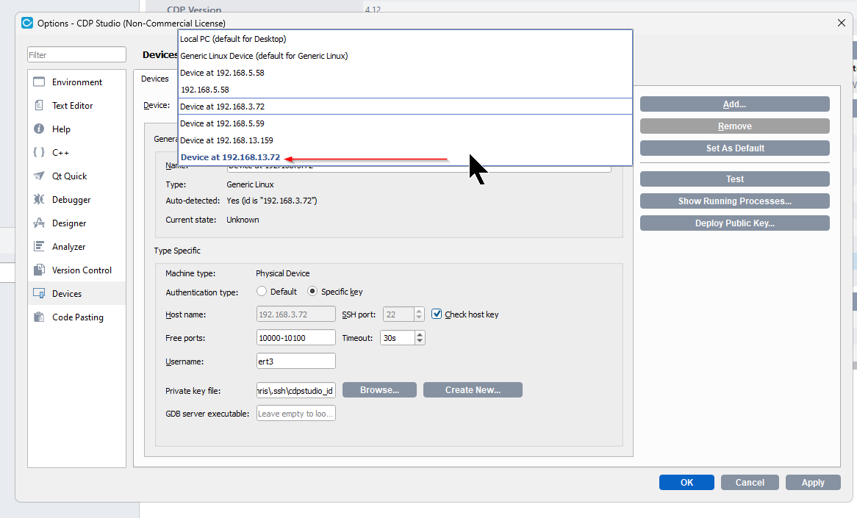857x518 pixels.
Task: Click the Private key file field
Action: click(295, 390)
